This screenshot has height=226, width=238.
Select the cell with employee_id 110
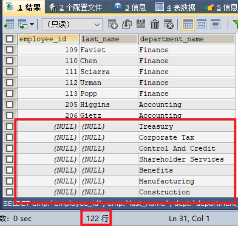pyautogui.click(x=48, y=61)
